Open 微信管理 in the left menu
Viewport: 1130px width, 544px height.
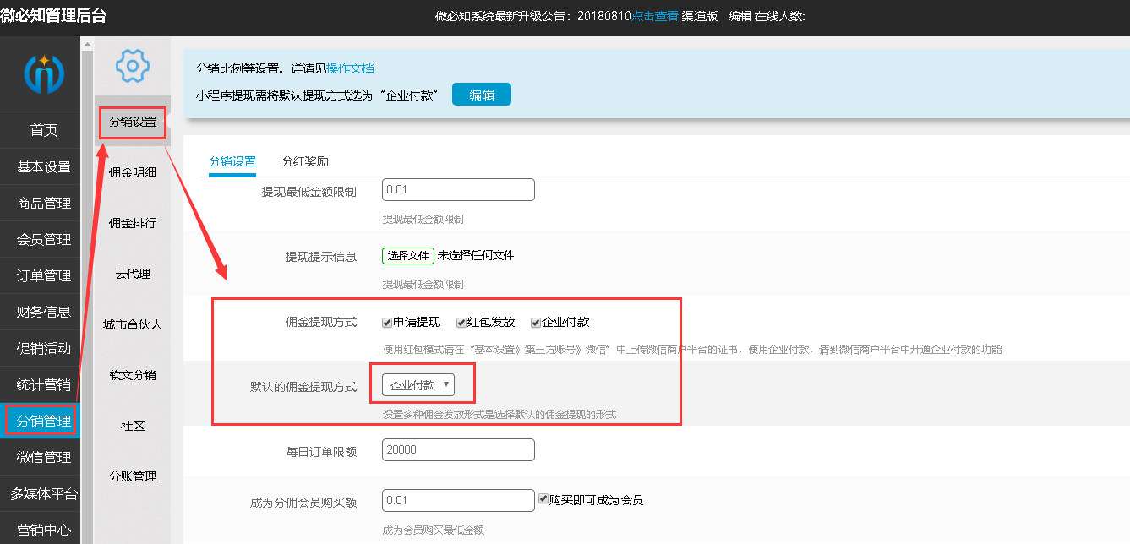[44, 457]
